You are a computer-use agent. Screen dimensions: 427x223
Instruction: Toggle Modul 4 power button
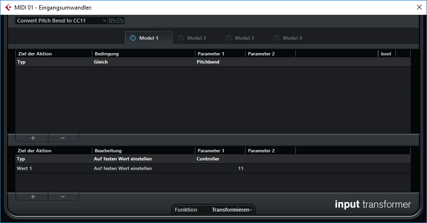point(276,38)
